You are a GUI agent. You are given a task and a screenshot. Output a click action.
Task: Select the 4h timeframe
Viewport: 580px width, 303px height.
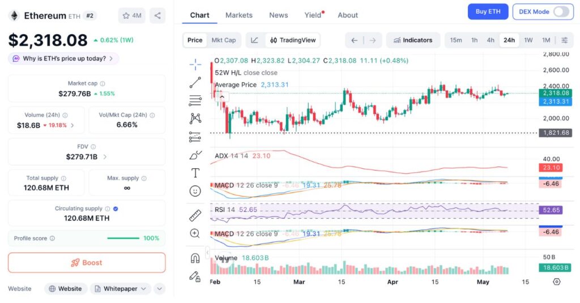click(491, 40)
